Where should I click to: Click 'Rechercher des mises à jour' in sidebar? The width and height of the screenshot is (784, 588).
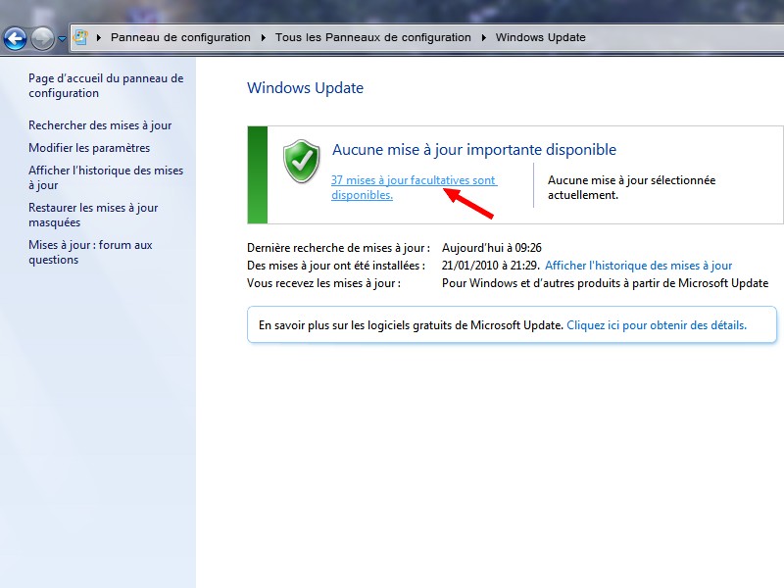pyautogui.click(x=100, y=125)
